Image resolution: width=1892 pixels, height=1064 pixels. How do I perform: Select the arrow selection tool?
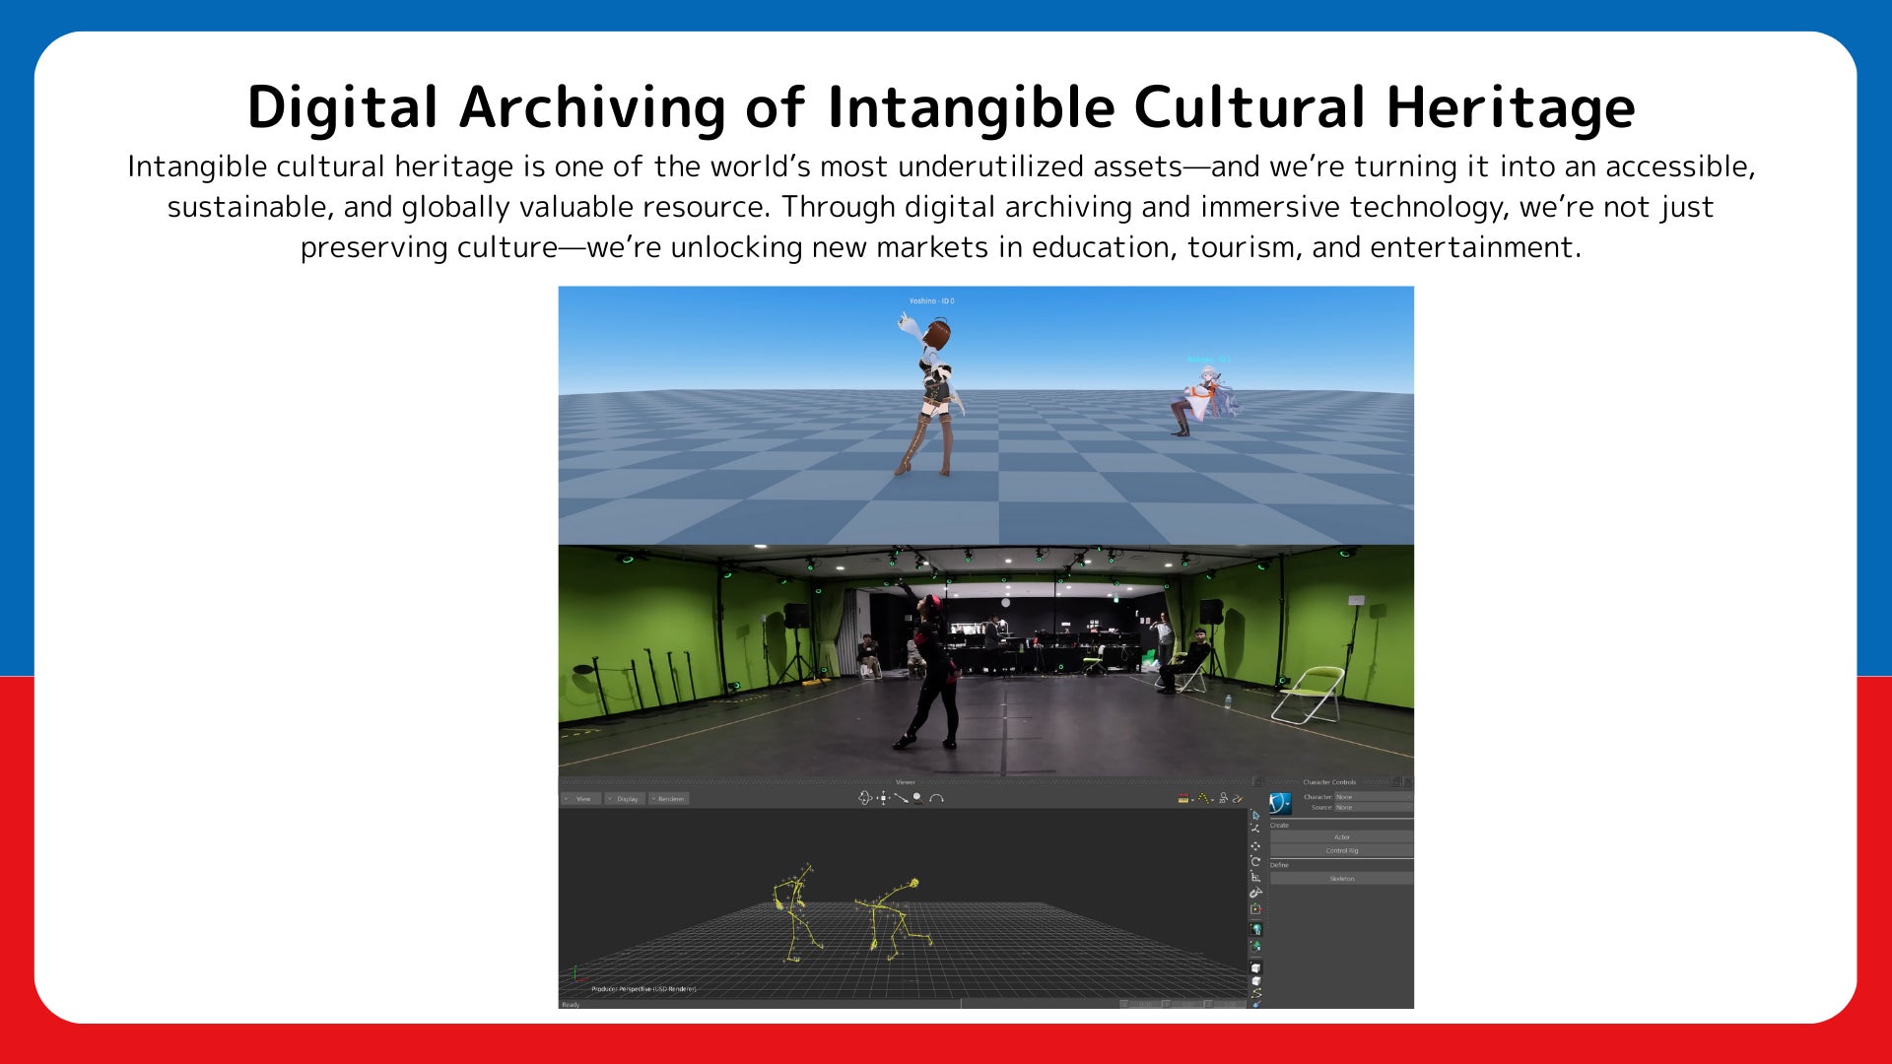(1255, 816)
